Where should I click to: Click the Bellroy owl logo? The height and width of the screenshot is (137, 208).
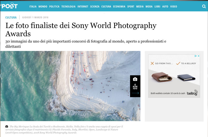pyautogui.click(x=192, y=93)
